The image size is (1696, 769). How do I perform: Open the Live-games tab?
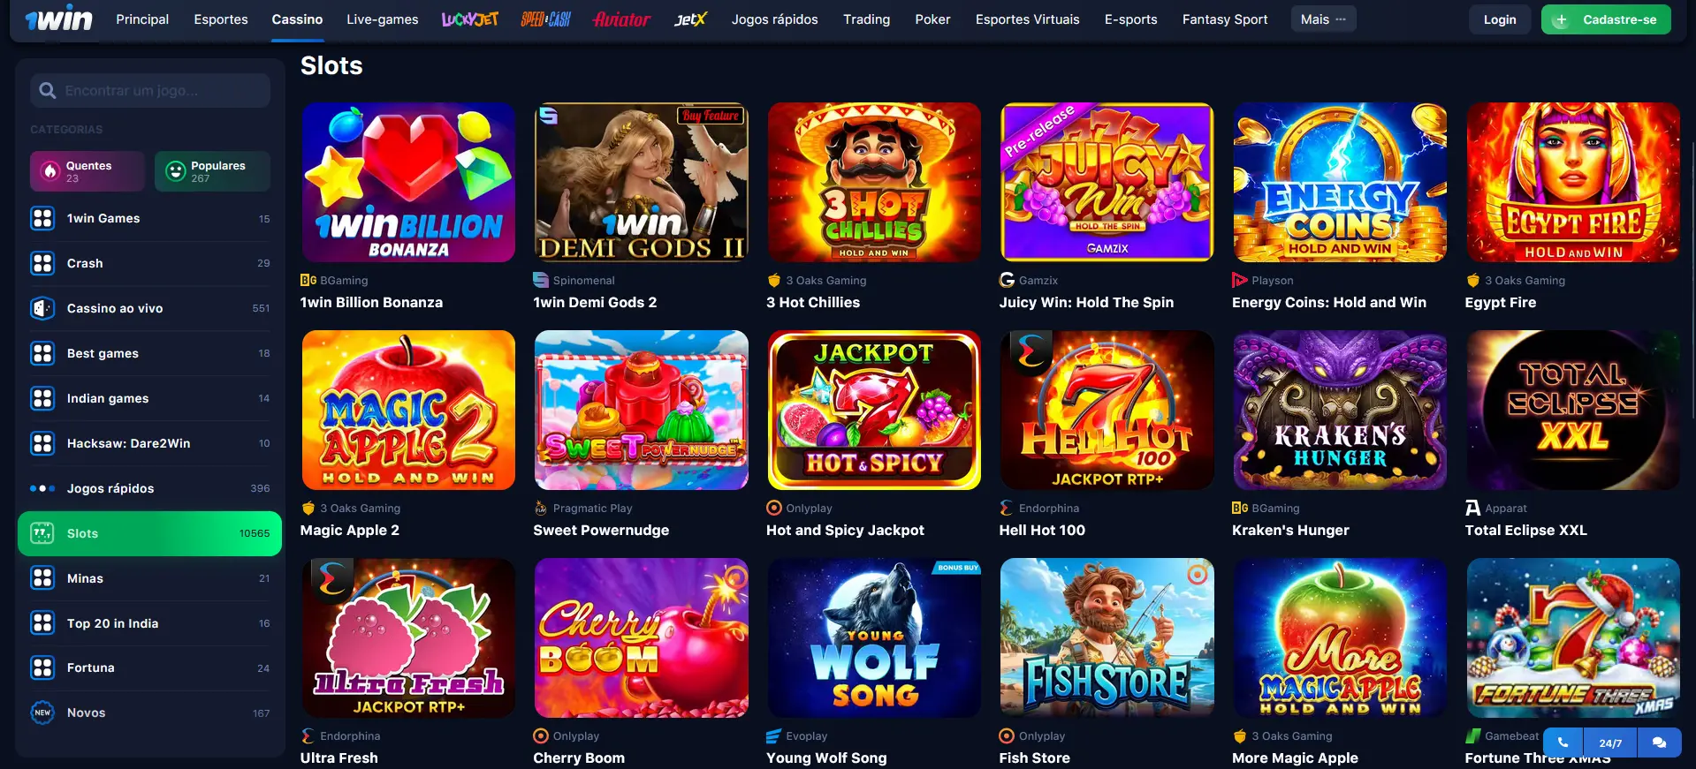coord(383,19)
